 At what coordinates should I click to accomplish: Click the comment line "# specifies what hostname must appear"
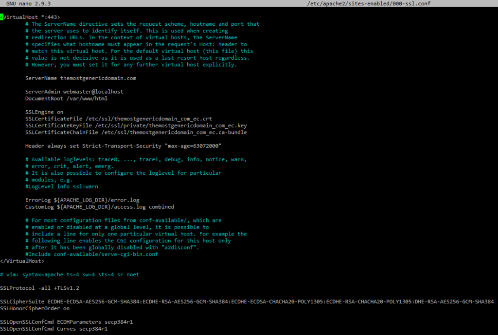[x=136, y=44]
